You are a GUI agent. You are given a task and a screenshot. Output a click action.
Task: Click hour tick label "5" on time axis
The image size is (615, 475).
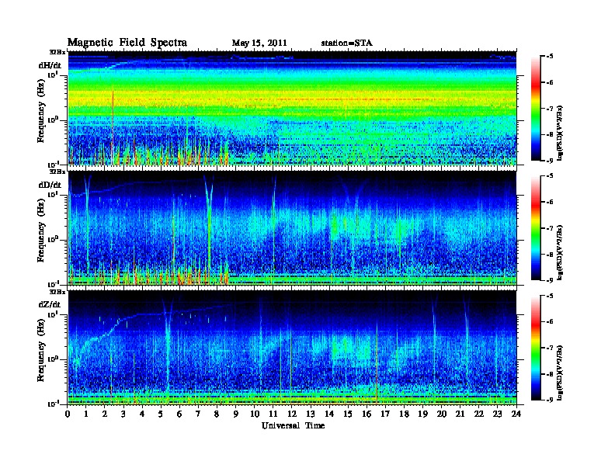(x=161, y=414)
